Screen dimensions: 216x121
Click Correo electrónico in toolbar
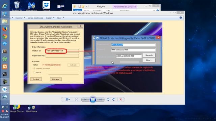35,18
